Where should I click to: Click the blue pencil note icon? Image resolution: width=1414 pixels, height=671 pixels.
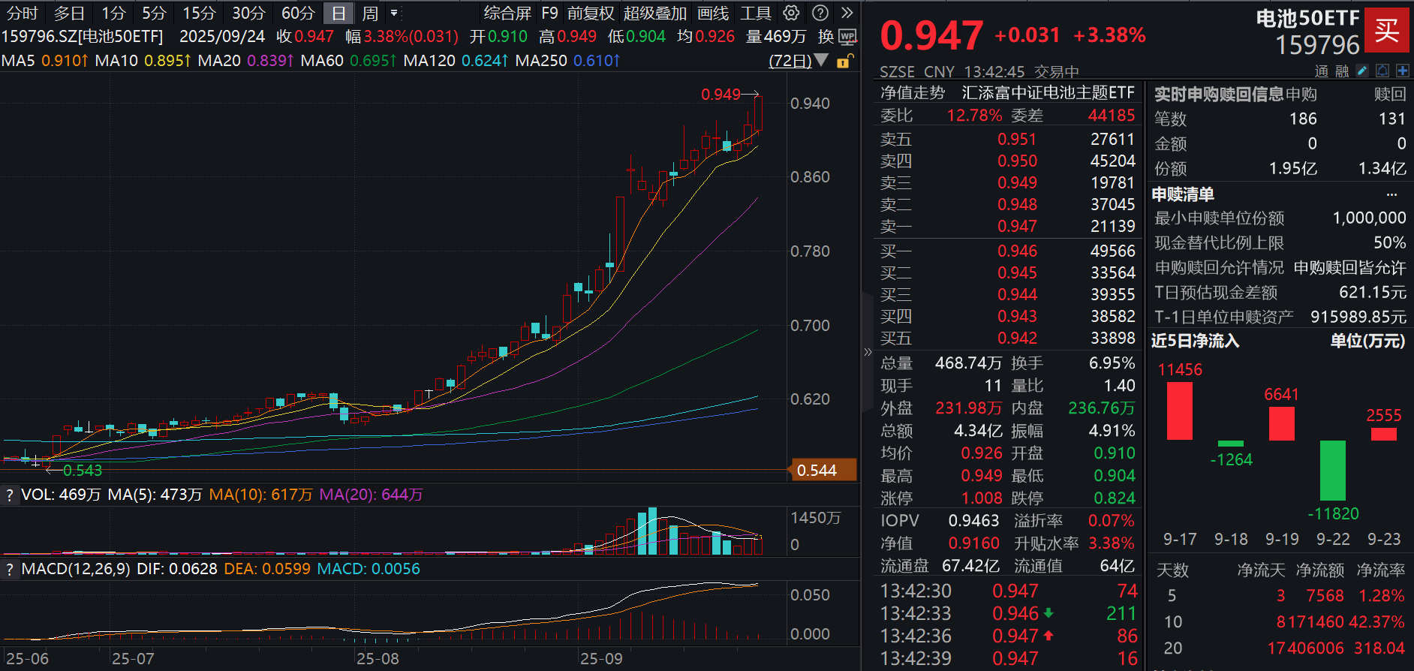[x=1362, y=71]
